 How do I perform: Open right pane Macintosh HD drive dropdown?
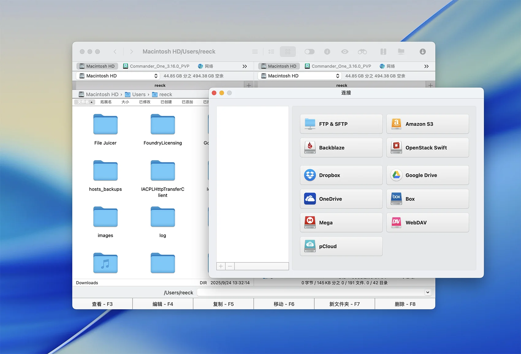coord(299,76)
